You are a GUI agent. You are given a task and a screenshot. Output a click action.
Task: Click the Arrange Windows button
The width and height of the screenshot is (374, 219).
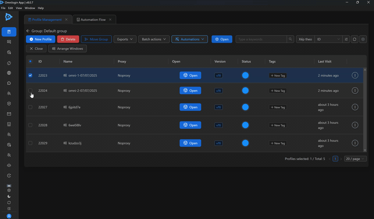pos(68,49)
